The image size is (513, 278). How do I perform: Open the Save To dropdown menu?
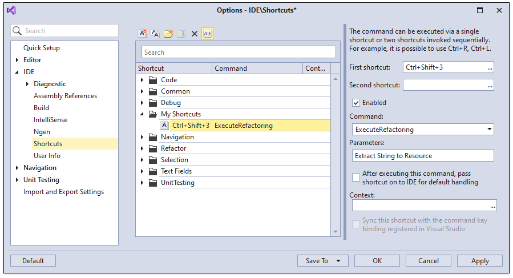coord(338,261)
